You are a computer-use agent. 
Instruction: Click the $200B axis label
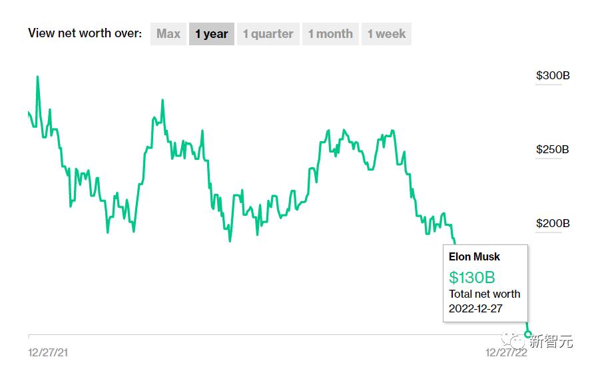click(x=553, y=223)
